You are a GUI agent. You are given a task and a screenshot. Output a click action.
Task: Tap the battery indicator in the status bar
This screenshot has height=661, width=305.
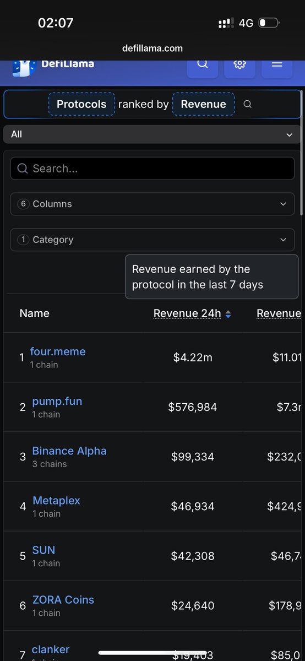(269, 23)
